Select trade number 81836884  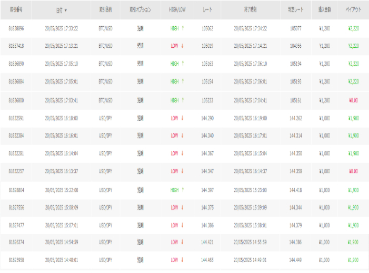[x=16, y=82]
